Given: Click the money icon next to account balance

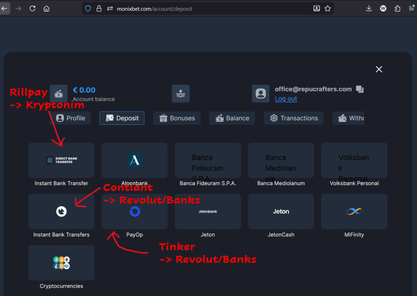Looking at the screenshot, I should (59, 93).
